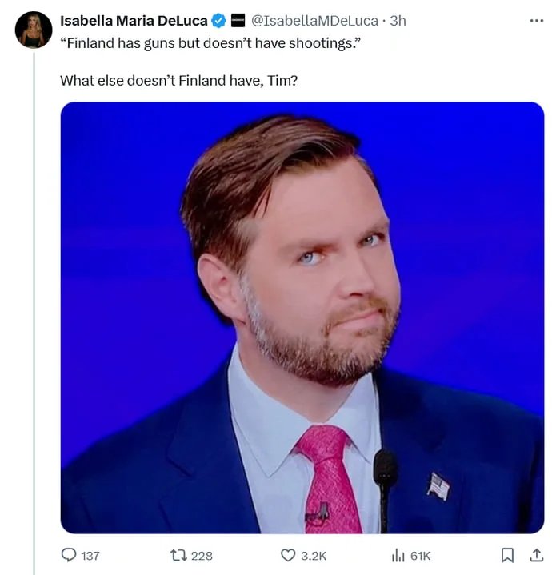Click the 61K views count
The height and width of the screenshot is (575, 560).
click(421, 555)
